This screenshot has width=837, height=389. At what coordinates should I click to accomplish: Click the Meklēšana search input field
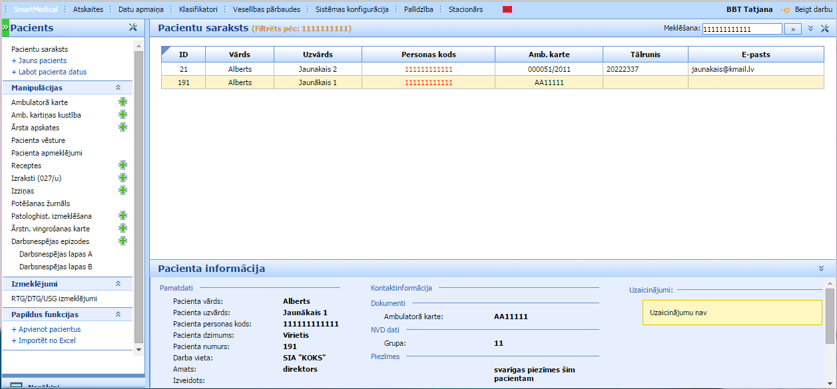tap(741, 29)
